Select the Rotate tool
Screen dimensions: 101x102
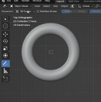pos(6,41)
